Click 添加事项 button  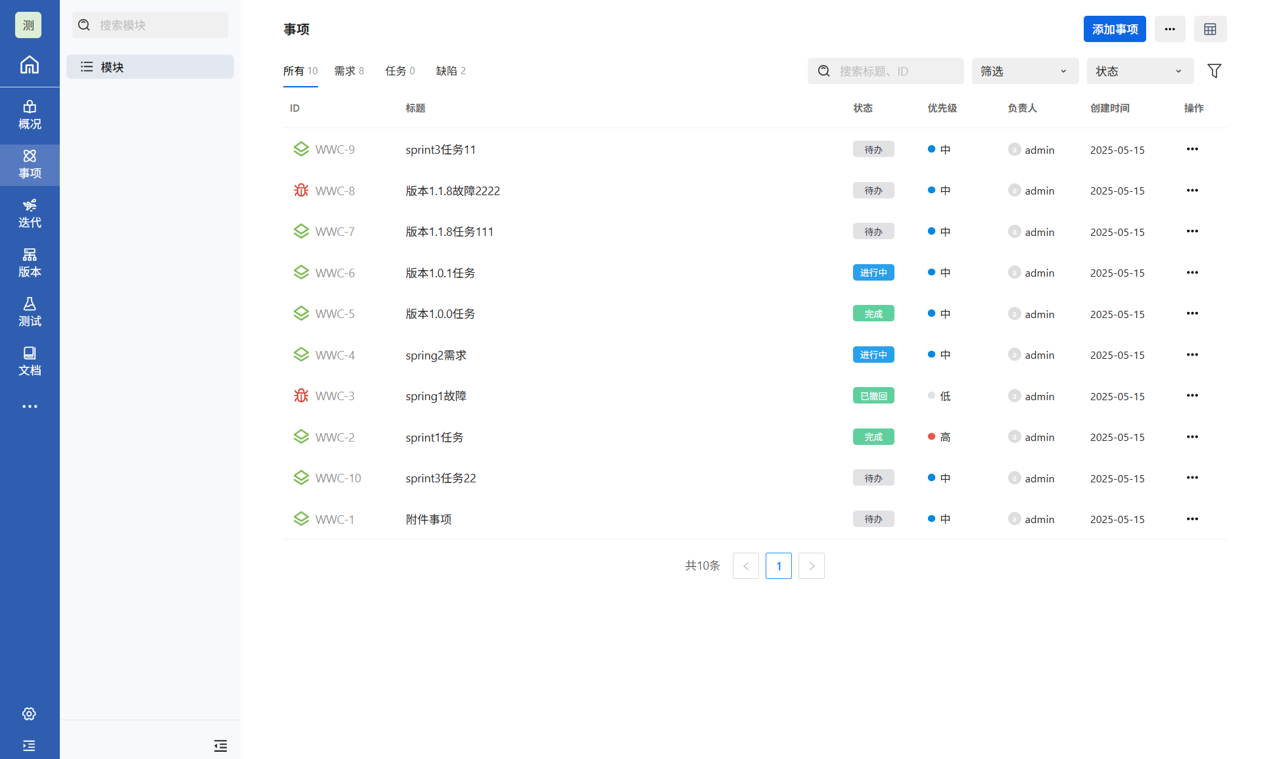[1114, 29]
